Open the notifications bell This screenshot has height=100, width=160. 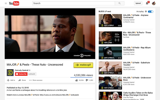(x=147, y=3)
